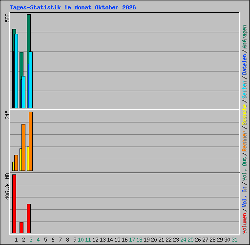
Task: Click green day label '10' on the x-axis
Action: [81, 240]
